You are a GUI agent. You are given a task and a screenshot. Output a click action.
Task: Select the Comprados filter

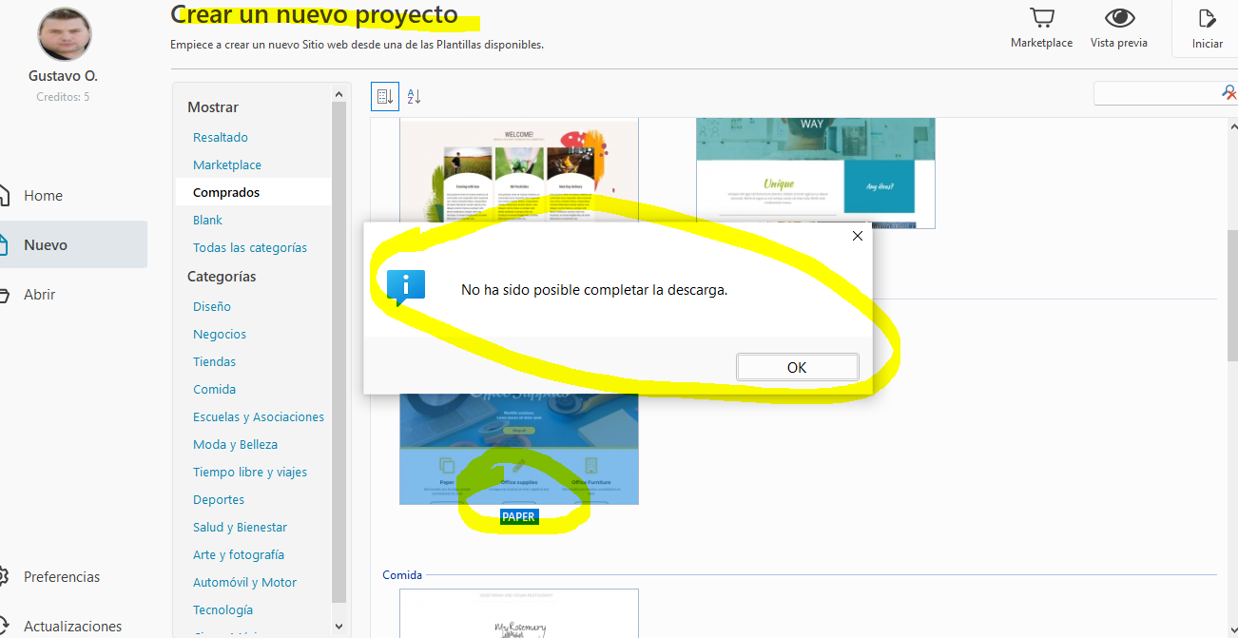226,192
